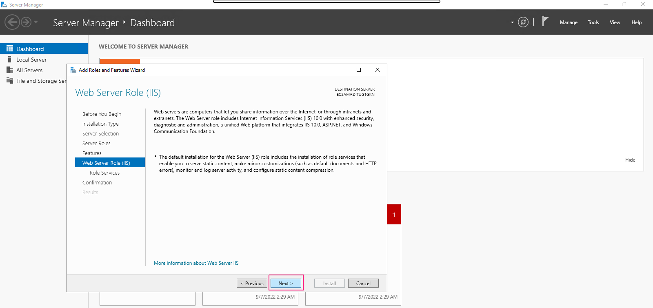Open the View menu
Screen dimensions: 653x308
[615, 22]
